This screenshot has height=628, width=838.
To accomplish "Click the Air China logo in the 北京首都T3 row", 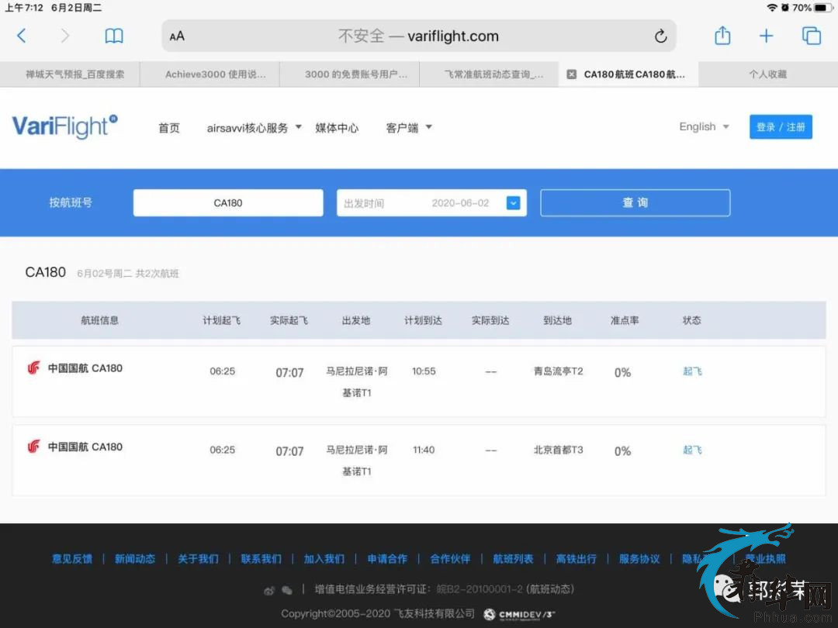I will (33, 447).
